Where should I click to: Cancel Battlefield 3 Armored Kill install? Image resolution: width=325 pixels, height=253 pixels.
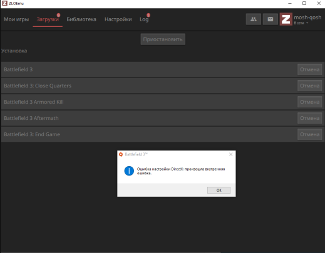point(309,102)
